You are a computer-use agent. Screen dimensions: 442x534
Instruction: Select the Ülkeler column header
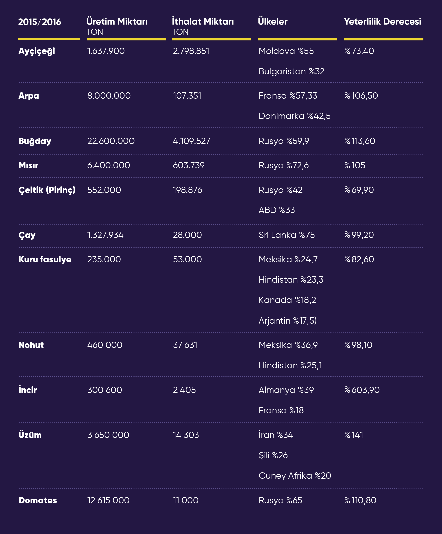pyautogui.click(x=273, y=22)
